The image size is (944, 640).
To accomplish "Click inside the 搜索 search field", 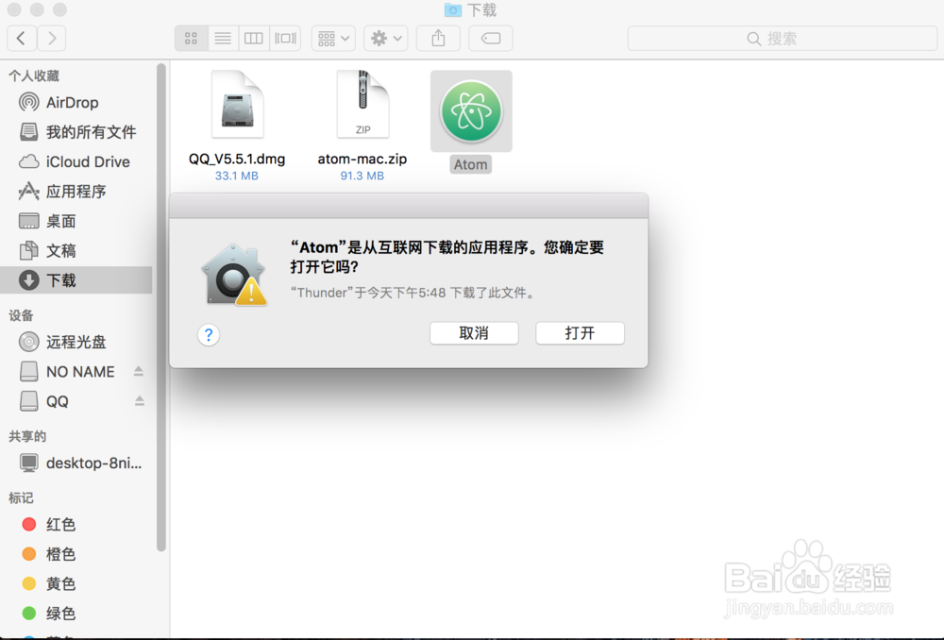I will 784,38.
